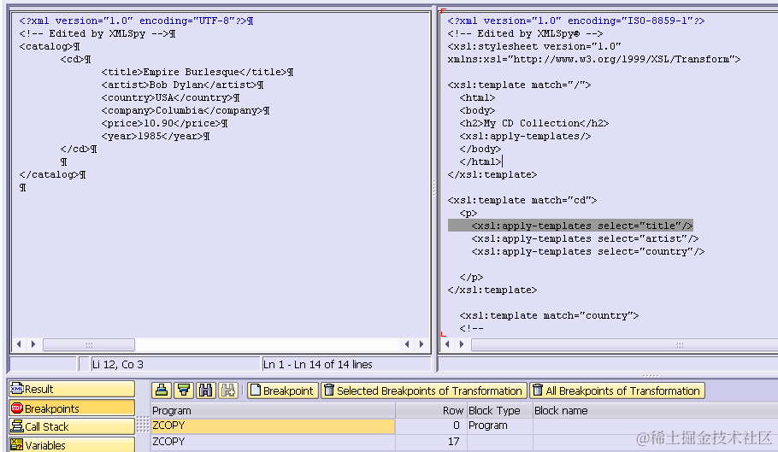Click the year 1985 line
The image size is (778, 452).
(156, 136)
